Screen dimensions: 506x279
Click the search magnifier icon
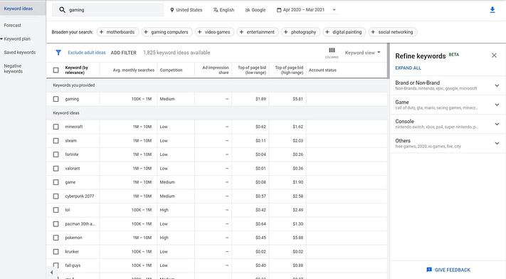point(63,10)
